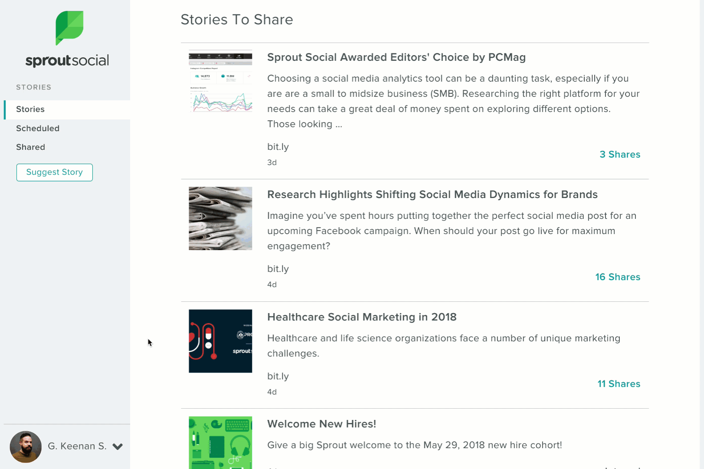Image resolution: width=704 pixels, height=469 pixels.
Task: Click G. Keenan S. profile avatar
Action: click(x=26, y=446)
